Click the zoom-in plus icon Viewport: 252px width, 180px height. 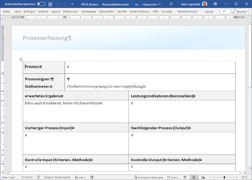pyautogui.click(x=237, y=177)
